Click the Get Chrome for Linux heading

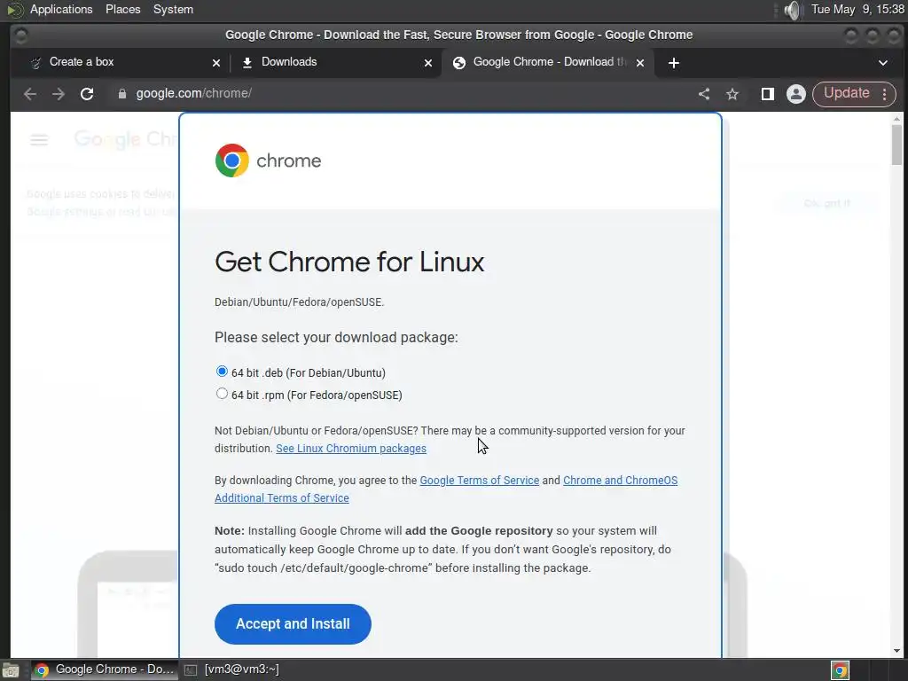(x=349, y=262)
